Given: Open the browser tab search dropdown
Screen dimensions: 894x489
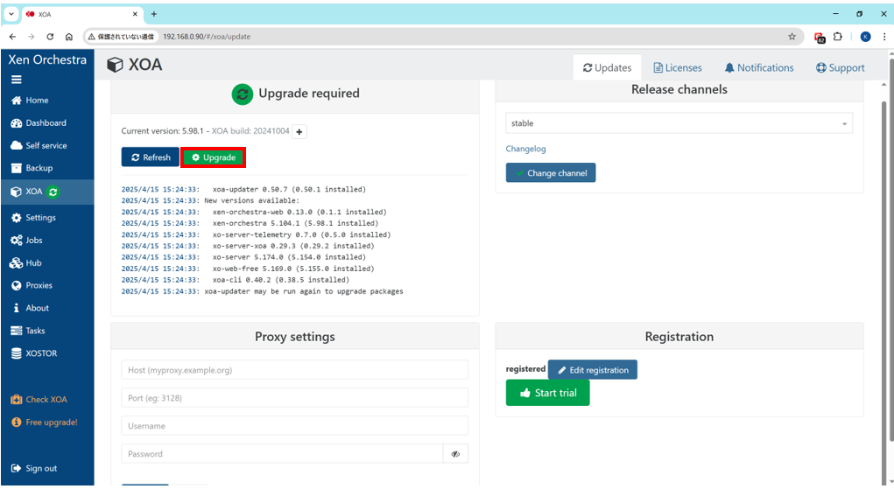Looking at the screenshot, I should pos(11,14).
